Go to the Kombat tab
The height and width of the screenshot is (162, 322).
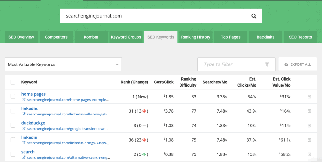(91, 37)
